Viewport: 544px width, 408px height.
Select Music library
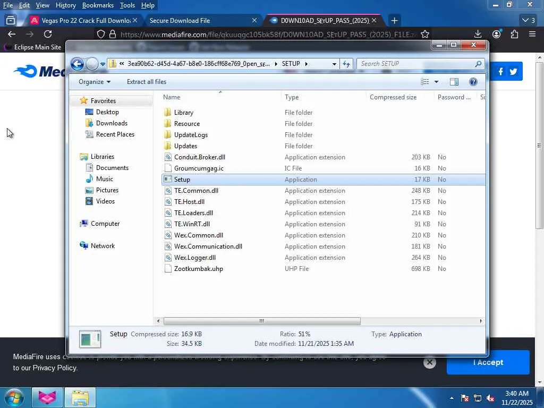coord(105,179)
